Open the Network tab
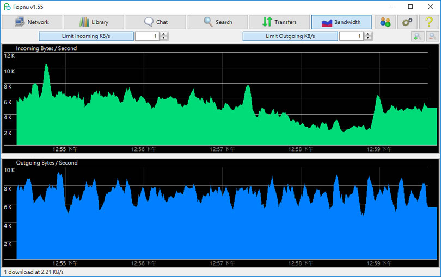Viewport: 441px width, 277px height. (32, 22)
